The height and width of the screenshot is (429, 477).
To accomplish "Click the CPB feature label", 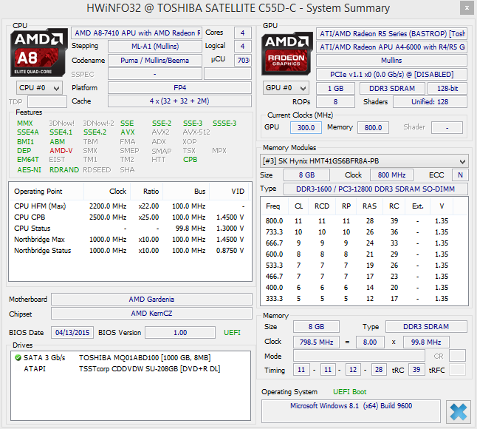I will 190,159.
